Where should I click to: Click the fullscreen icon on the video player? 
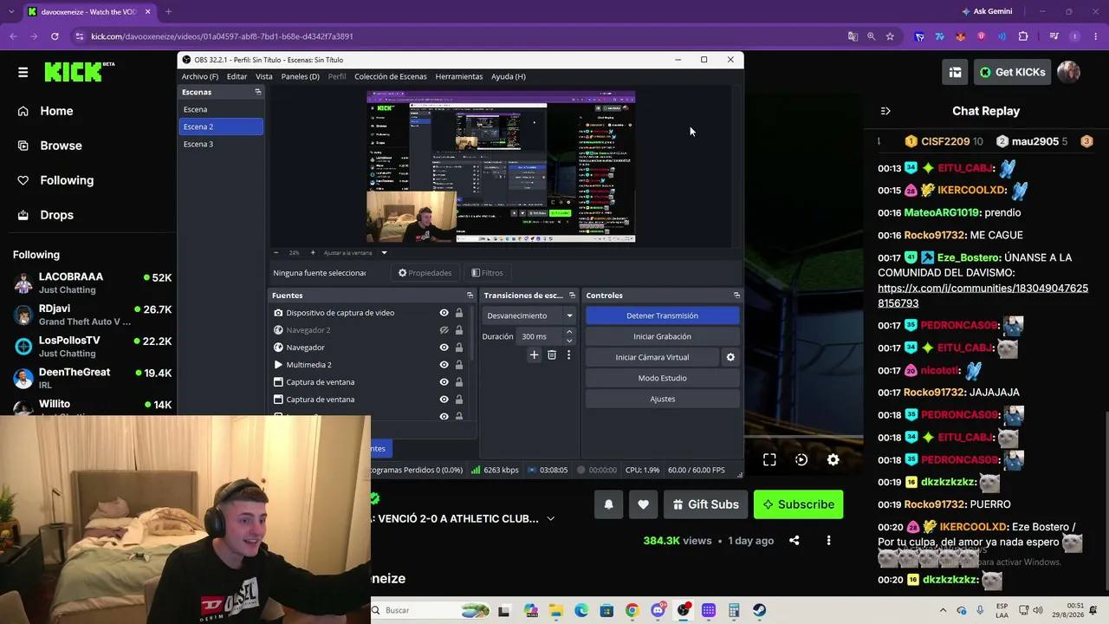tap(769, 460)
